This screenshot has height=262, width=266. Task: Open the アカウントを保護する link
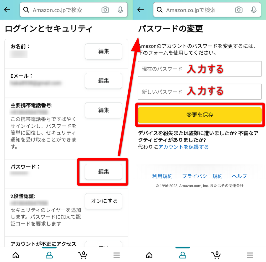click(183, 147)
